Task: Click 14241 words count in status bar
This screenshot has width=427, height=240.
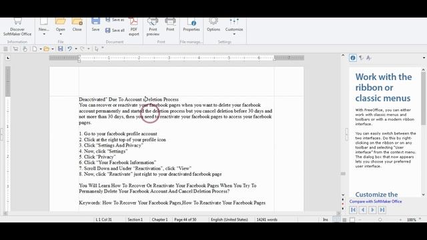Action: 267,219
